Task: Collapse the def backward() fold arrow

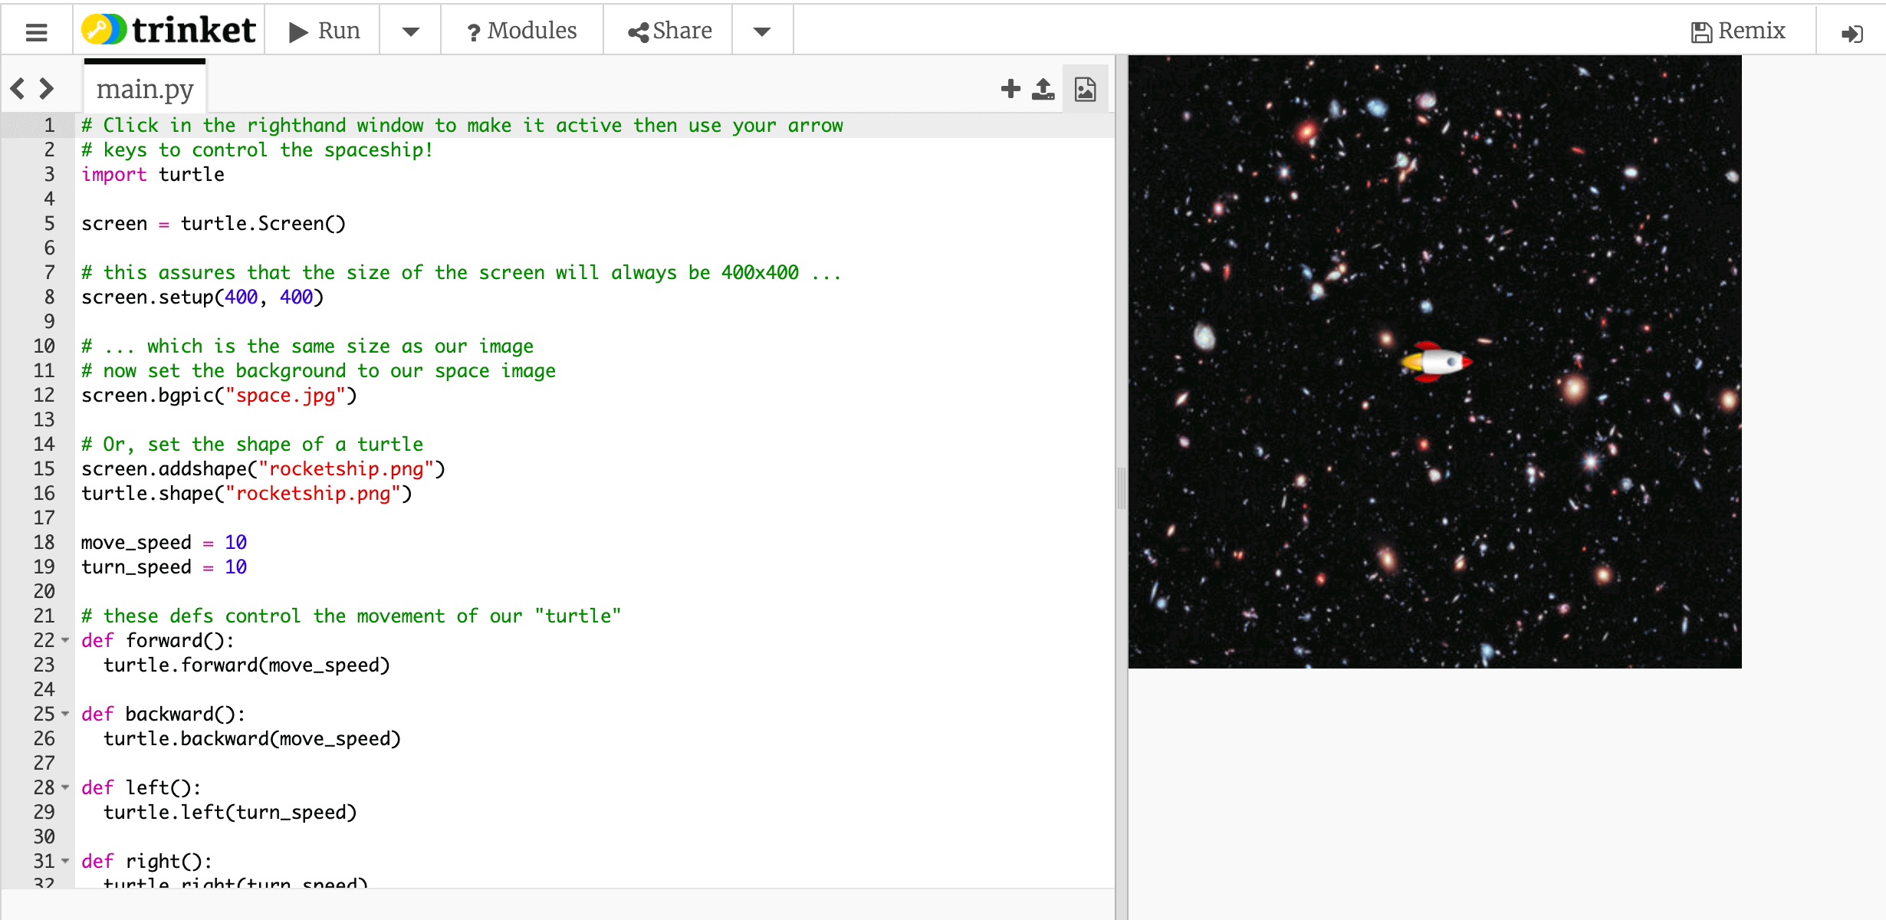Action: click(65, 714)
